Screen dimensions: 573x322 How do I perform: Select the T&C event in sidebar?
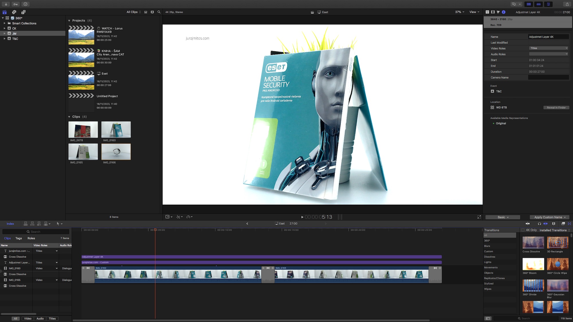15,39
